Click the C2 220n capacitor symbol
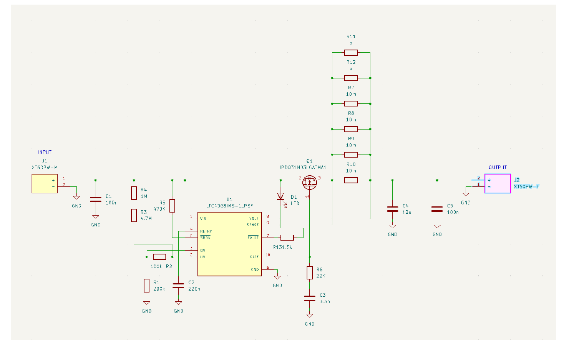Image resolution: width=564 pixels, height=344 pixels. click(178, 286)
